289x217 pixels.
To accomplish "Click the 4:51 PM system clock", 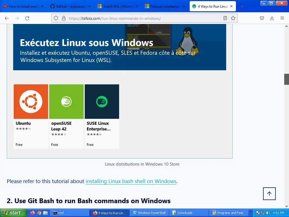I will click(x=279, y=213).
